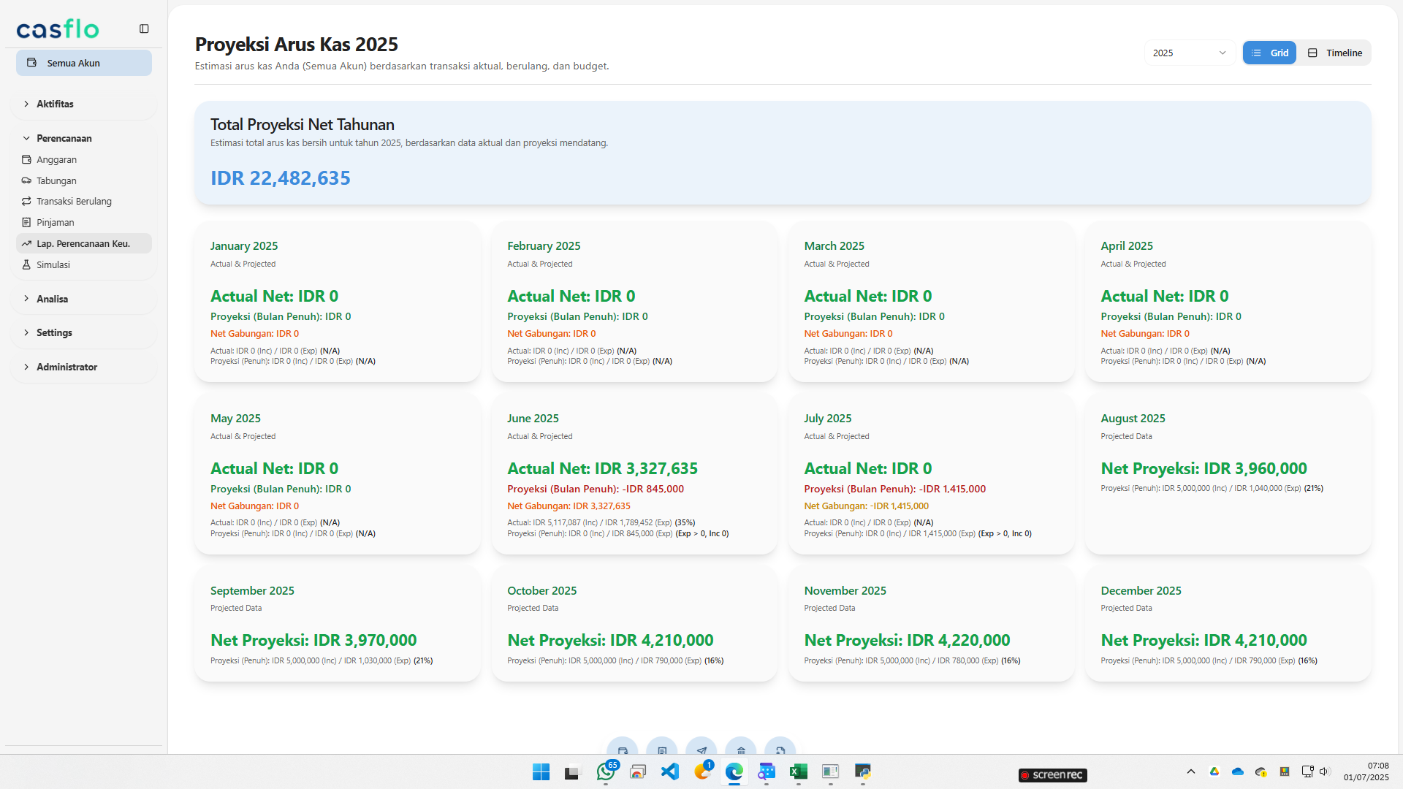Switch view to Timeline mode
The width and height of the screenshot is (1403, 789).
pos(1334,53)
